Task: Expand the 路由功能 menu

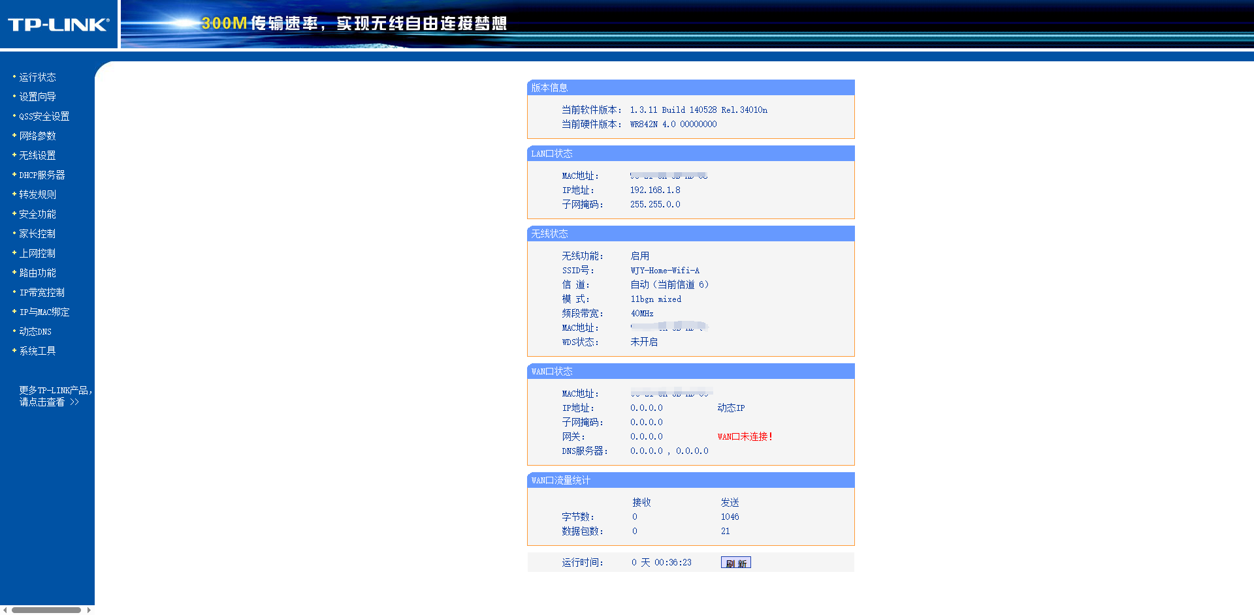Action: (x=37, y=273)
